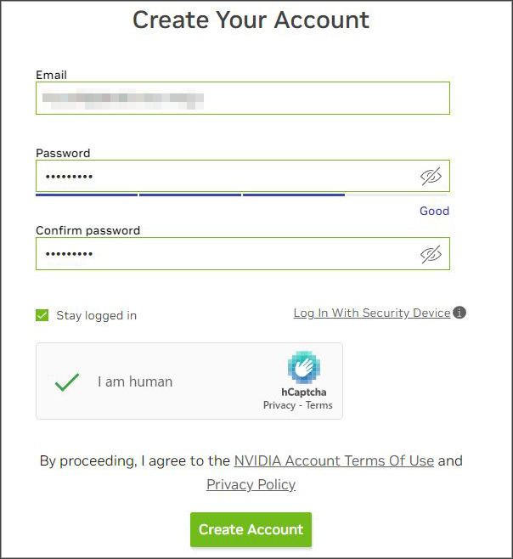Click the I am human text
Image resolution: width=513 pixels, height=559 pixels.
click(135, 381)
